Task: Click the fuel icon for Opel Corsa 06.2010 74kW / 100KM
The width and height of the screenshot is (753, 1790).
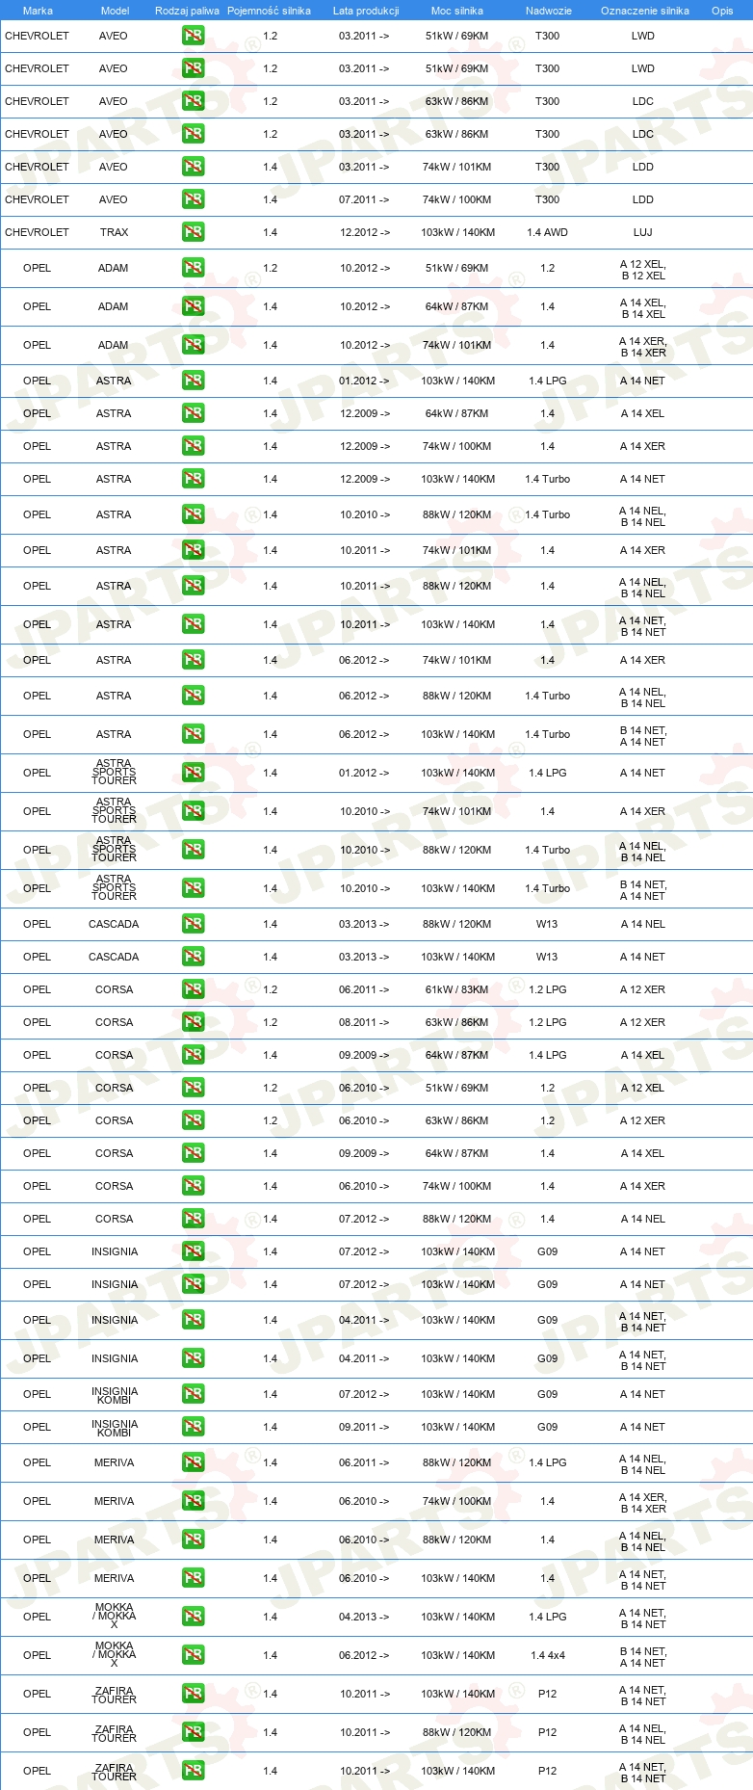Action: [x=194, y=1186]
